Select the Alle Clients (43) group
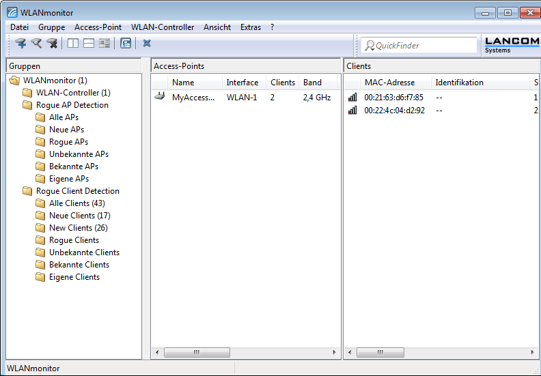541x376 pixels. coord(77,203)
